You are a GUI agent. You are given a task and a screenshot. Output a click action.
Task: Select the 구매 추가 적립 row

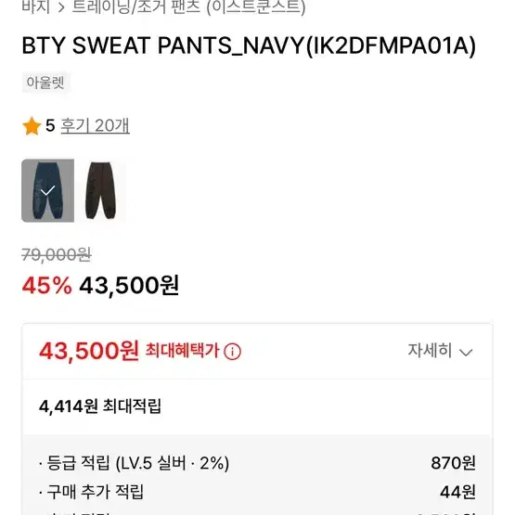coord(257,492)
